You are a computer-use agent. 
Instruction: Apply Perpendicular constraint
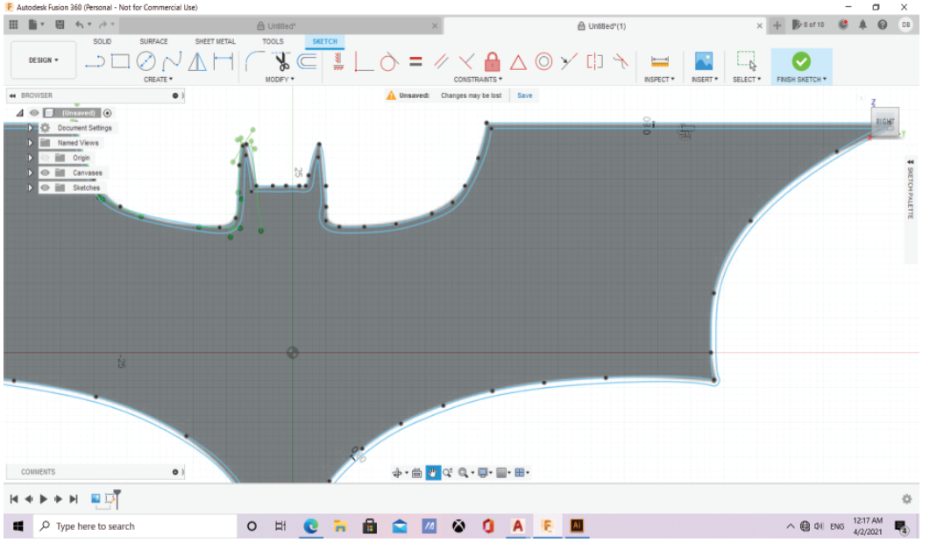coord(467,61)
